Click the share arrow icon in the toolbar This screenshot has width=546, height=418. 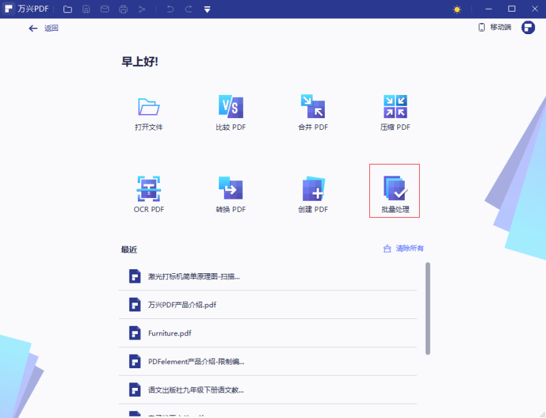142,9
